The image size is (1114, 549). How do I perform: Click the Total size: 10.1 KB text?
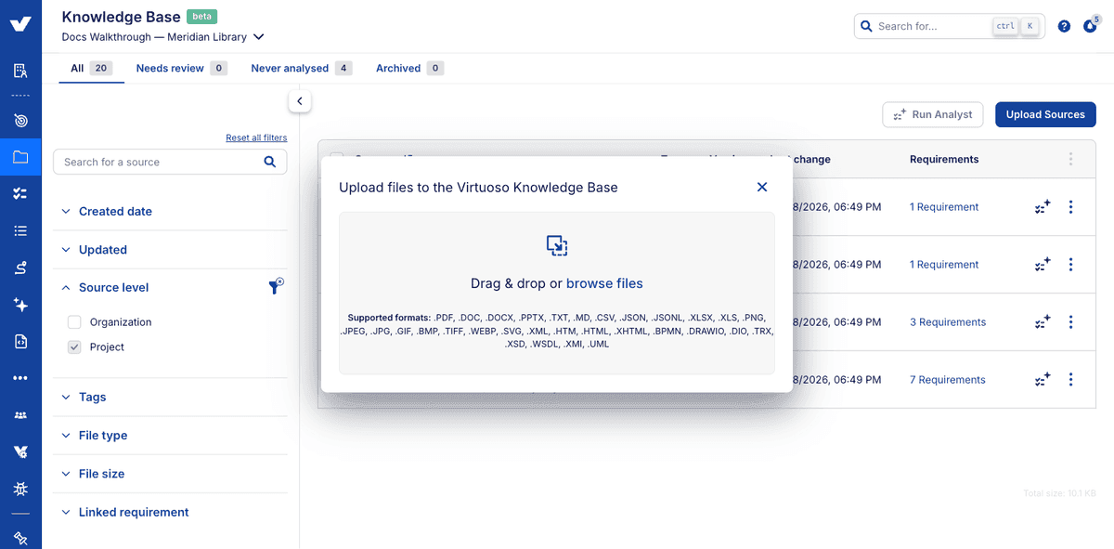pyautogui.click(x=1059, y=493)
